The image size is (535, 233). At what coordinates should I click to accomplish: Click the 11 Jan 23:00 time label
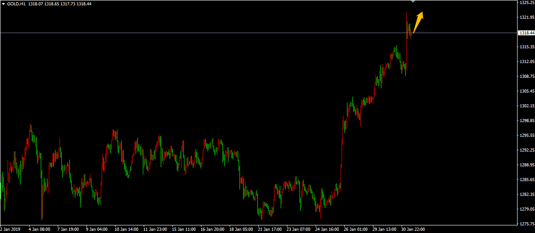156,229
